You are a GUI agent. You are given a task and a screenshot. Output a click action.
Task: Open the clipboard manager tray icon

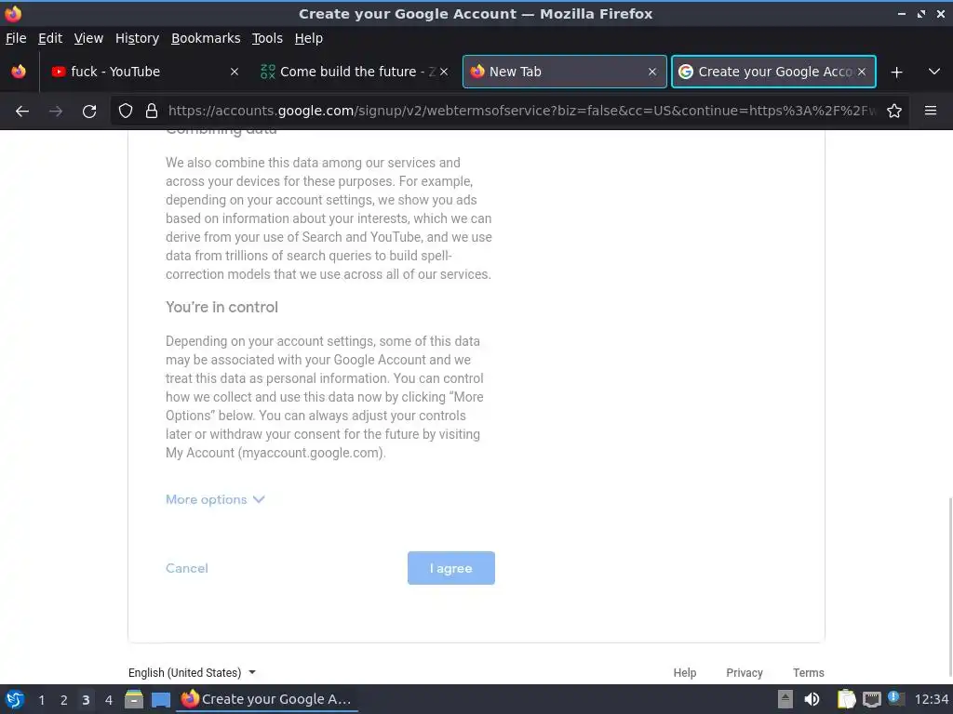(x=846, y=699)
